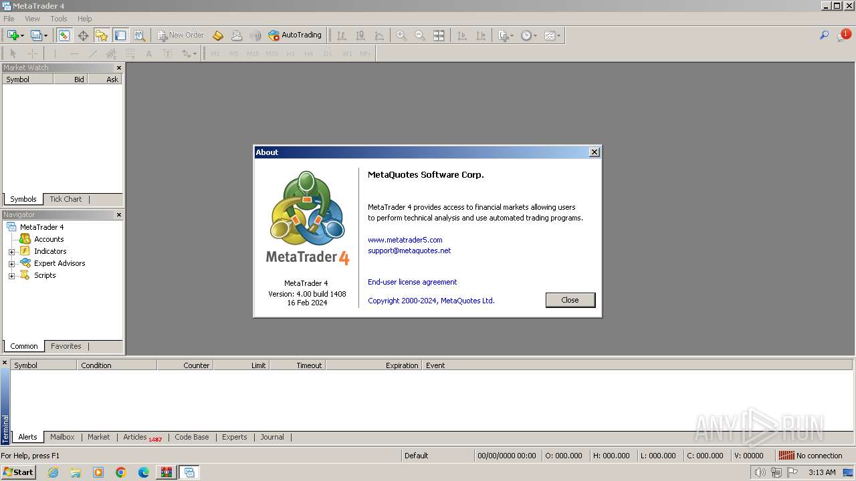Click the No connection status indicator
Image resolution: width=856 pixels, height=481 pixels.
(x=811, y=456)
